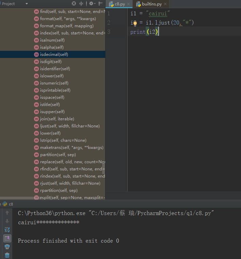This screenshot has height=259, width=241.
Task: Click the print icon in Run panel
Action: 7,247
